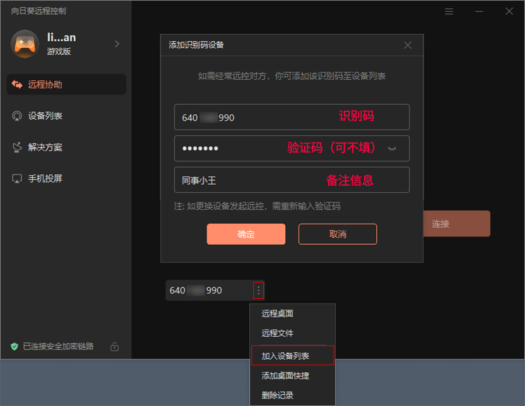The image size is (525, 406).
Task: Toggle password visibility eye icon
Action: click(x=392, y=149)
